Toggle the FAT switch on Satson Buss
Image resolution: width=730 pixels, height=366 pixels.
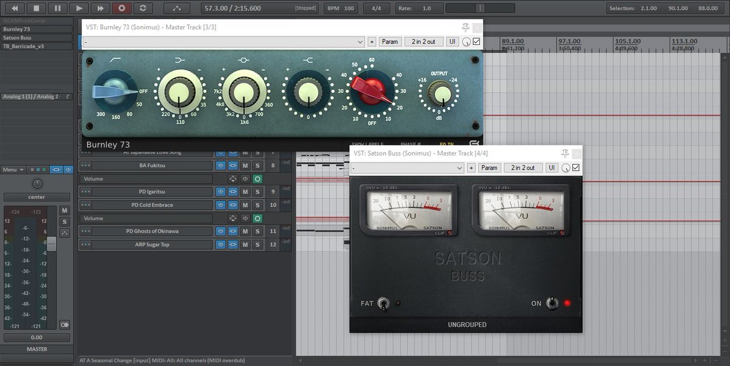point(383,303)
